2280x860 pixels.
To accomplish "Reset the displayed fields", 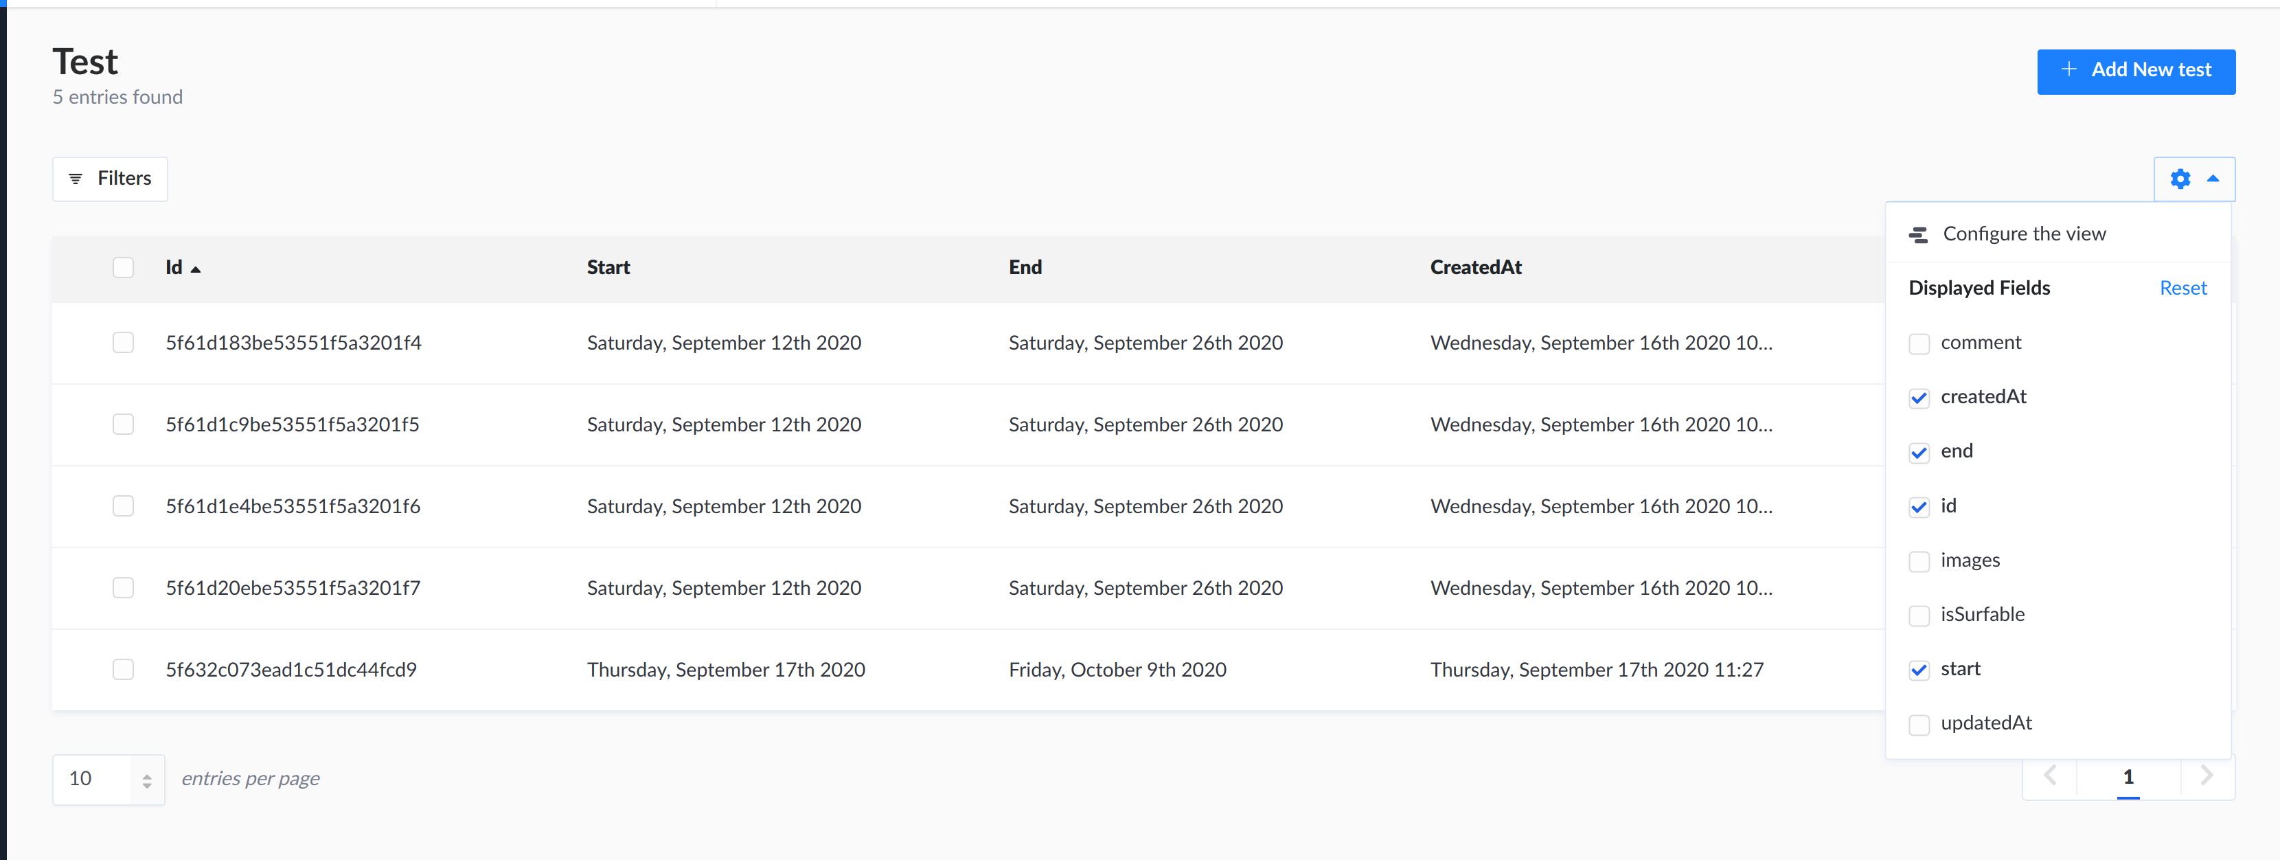I will [2182, 288].
